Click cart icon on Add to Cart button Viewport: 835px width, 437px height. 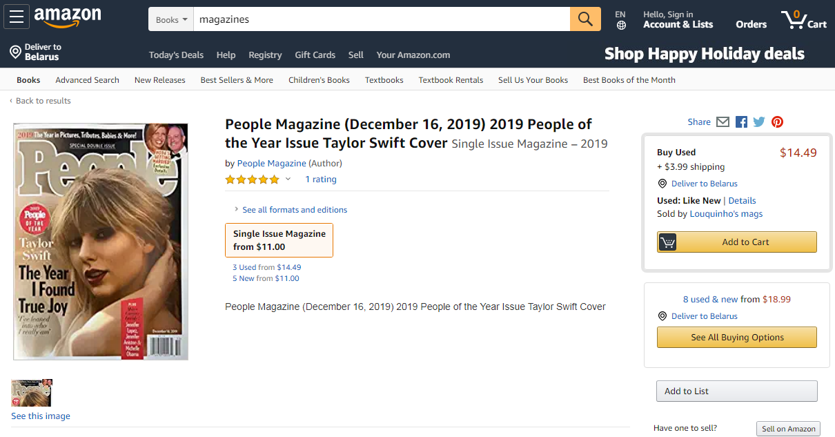click(x=667, y=242)
